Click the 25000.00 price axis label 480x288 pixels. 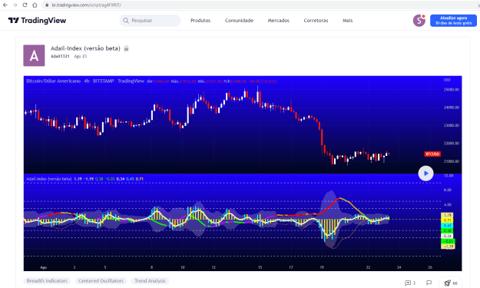452,90
